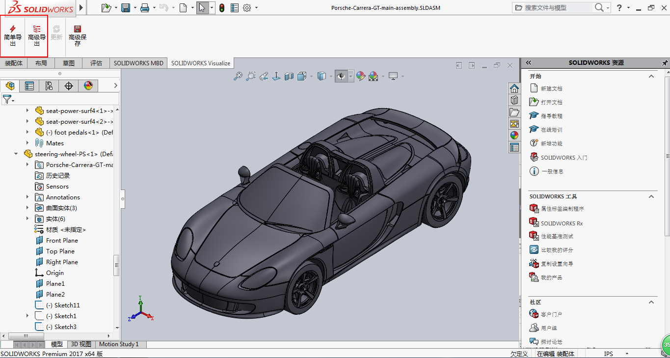Click the 打开文档 link
The image size is (670, 358).
coord(551,102)
